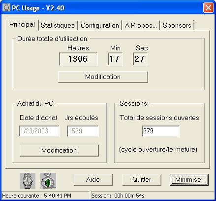The image size is (216, 201).
Task: Click the Sec field showing 27
Action: [x=140, y=59]
